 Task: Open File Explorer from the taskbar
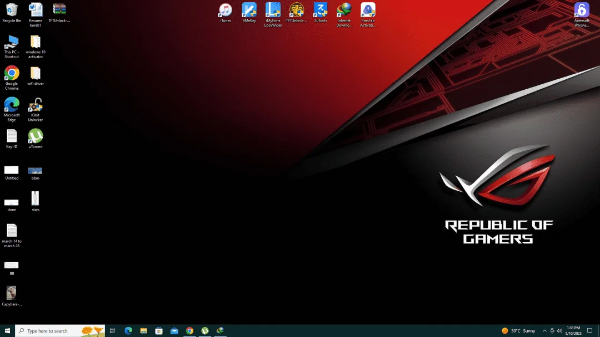(143, 330)
